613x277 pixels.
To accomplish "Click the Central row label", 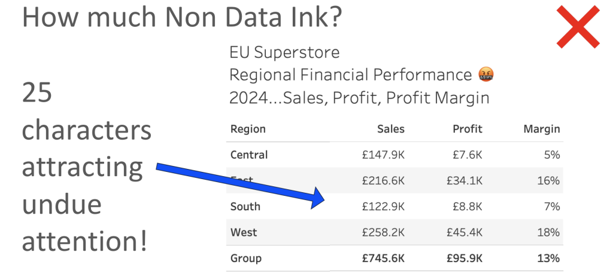I will (249, 155).
